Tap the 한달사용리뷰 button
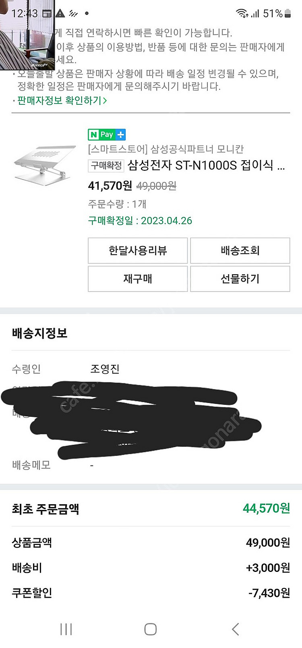The height and width of the screenshot is (648, 302). (x=138, y=251)
